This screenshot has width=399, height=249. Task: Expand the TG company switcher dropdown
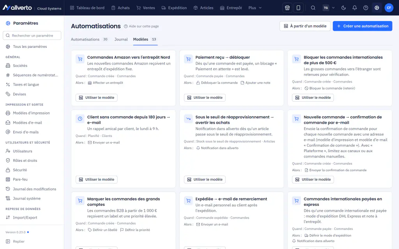(328, 8)
